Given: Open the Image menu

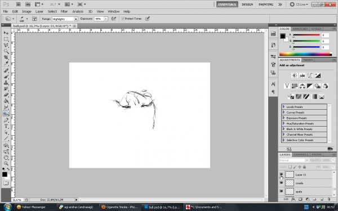Looking at the screenshot, I should pyautogui.click(x=26, y=11).
